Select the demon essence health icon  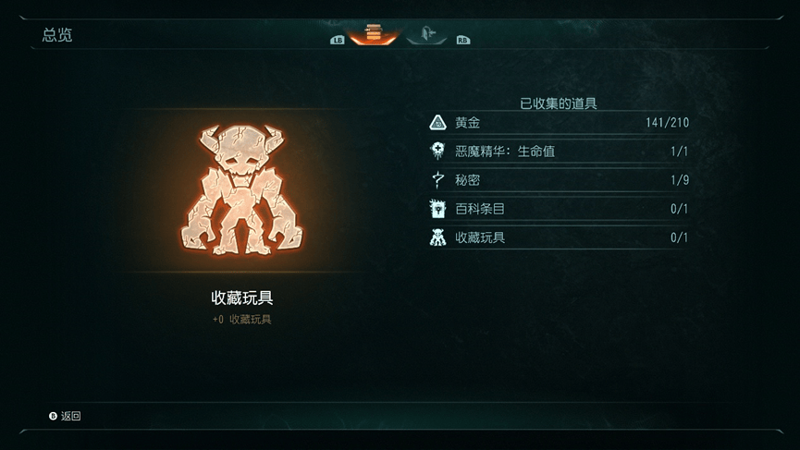tap(437, 151)
